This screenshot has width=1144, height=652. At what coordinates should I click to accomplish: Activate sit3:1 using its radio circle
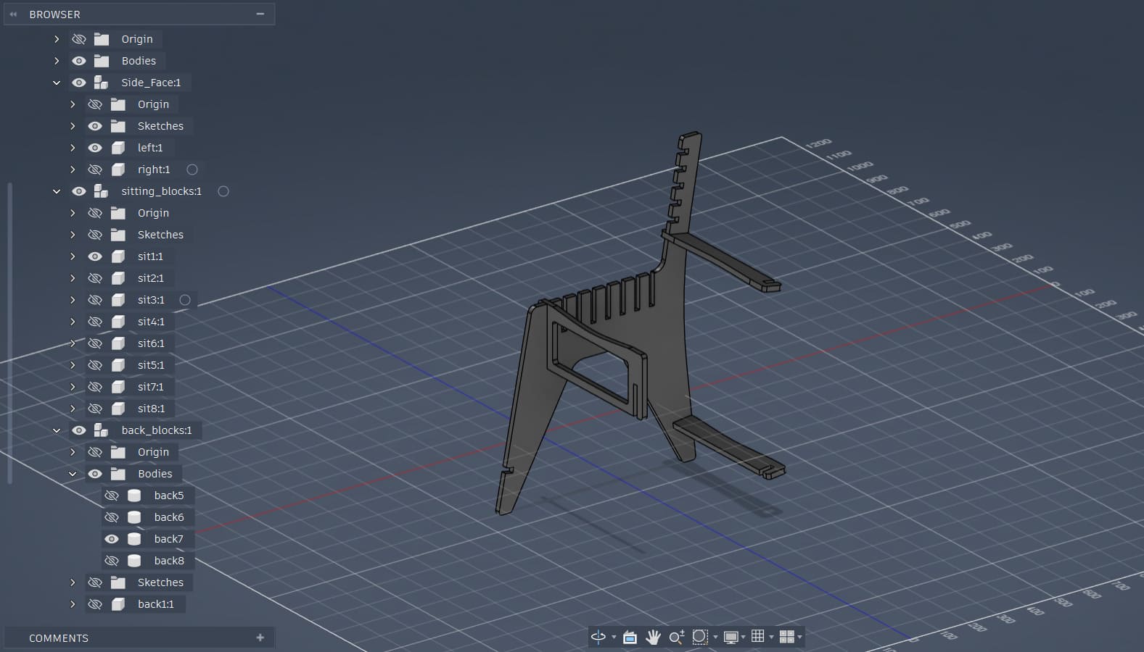coord(185,300)
